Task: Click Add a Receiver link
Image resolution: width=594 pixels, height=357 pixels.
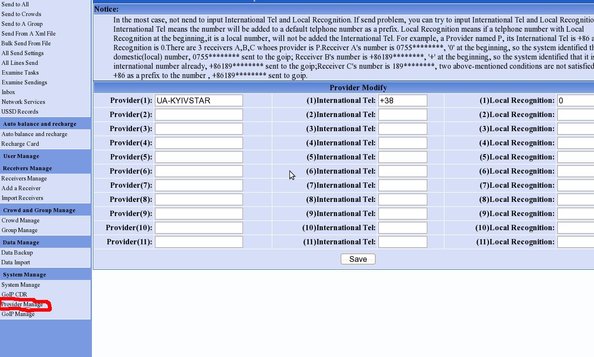Action: click(x=21, y=188)
